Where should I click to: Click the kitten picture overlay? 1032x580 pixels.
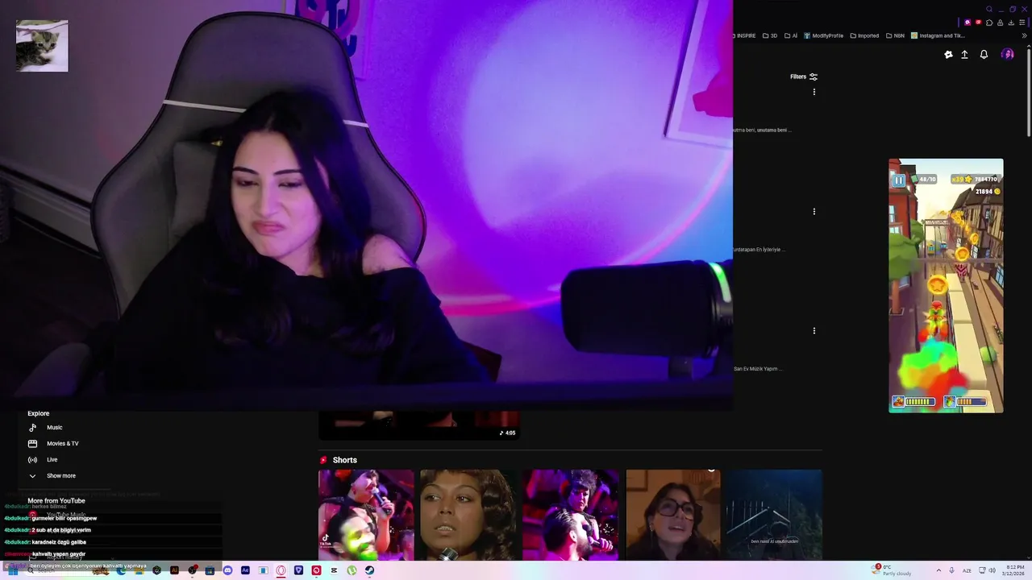(x=42, y=46)
